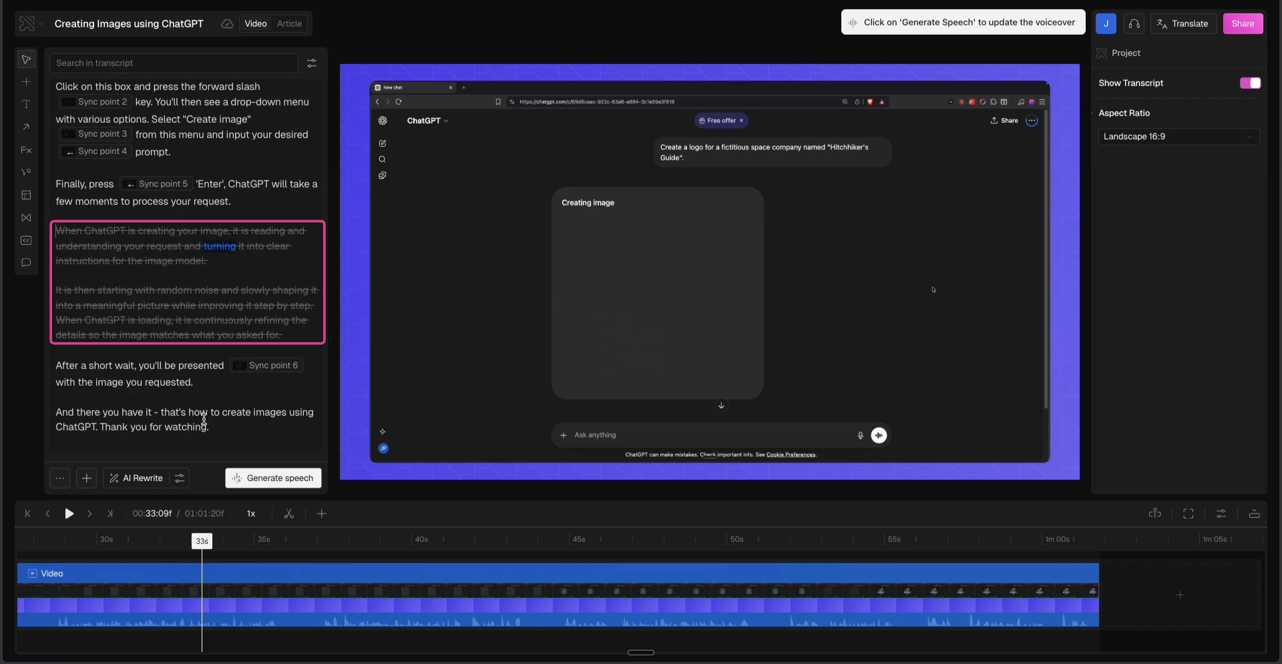Click the horizontal timeline scrollbar handle

641,653
